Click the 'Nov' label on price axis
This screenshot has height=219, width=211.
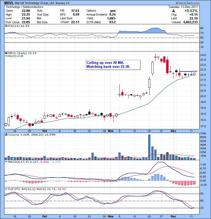[111, 131]
